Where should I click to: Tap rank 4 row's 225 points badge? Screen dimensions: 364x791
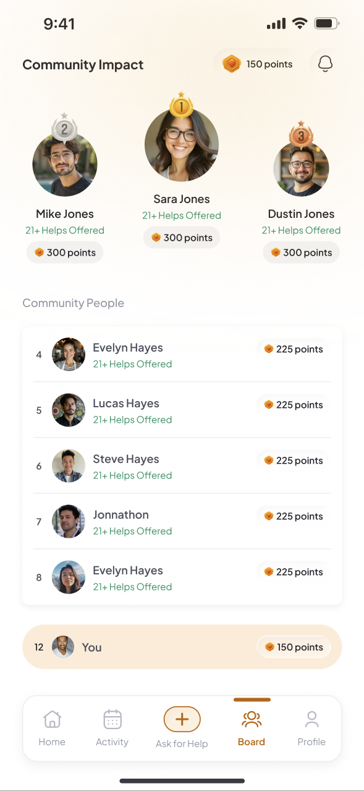294,349
